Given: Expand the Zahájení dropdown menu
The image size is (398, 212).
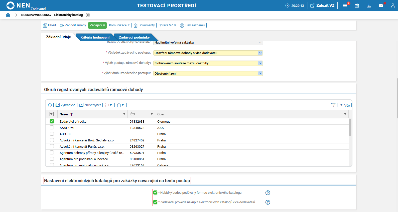Looking at the screenshot, I should click(x=97, y=25).
